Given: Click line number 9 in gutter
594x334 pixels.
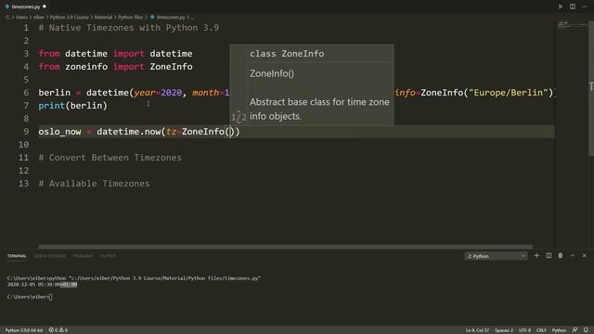Looking at the screenshot, I should coord(26,132).
